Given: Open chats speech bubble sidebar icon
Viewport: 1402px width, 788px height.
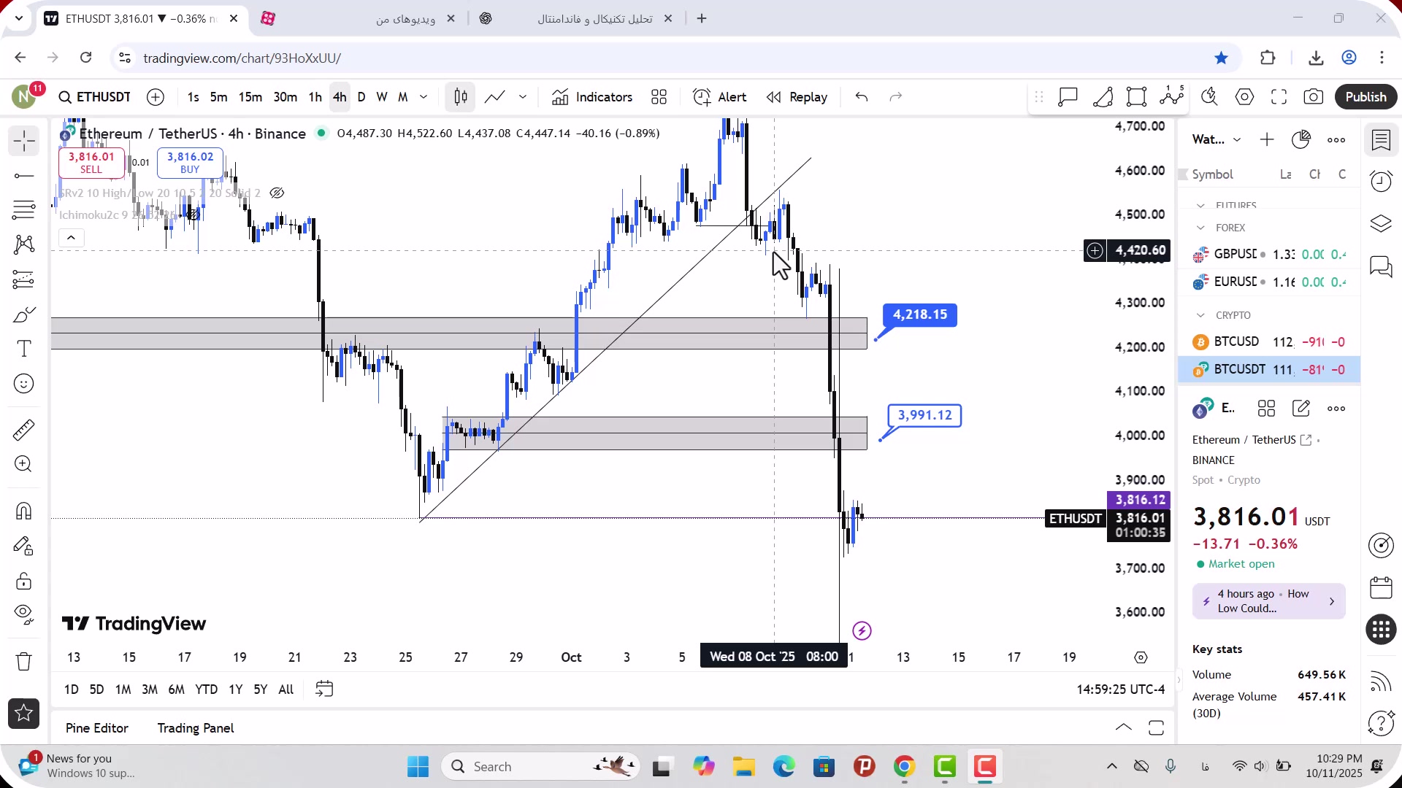Looking at the screenshot, I should pos(1381,266).
